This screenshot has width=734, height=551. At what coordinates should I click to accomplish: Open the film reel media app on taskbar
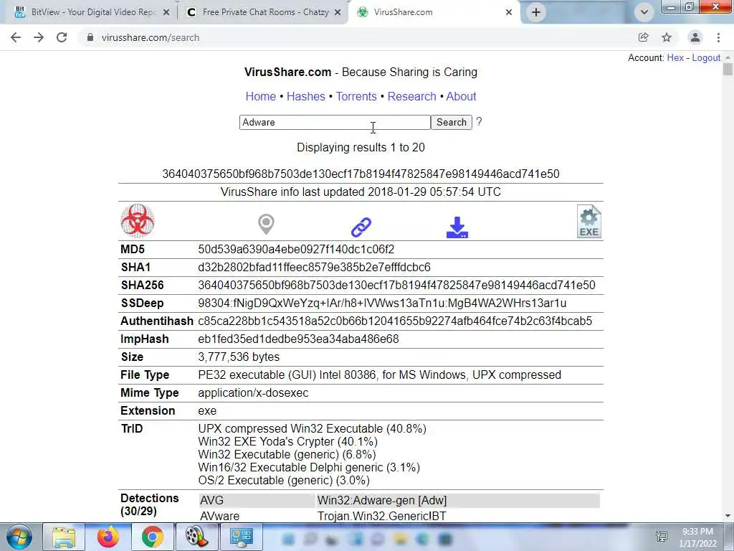(196, 537)
